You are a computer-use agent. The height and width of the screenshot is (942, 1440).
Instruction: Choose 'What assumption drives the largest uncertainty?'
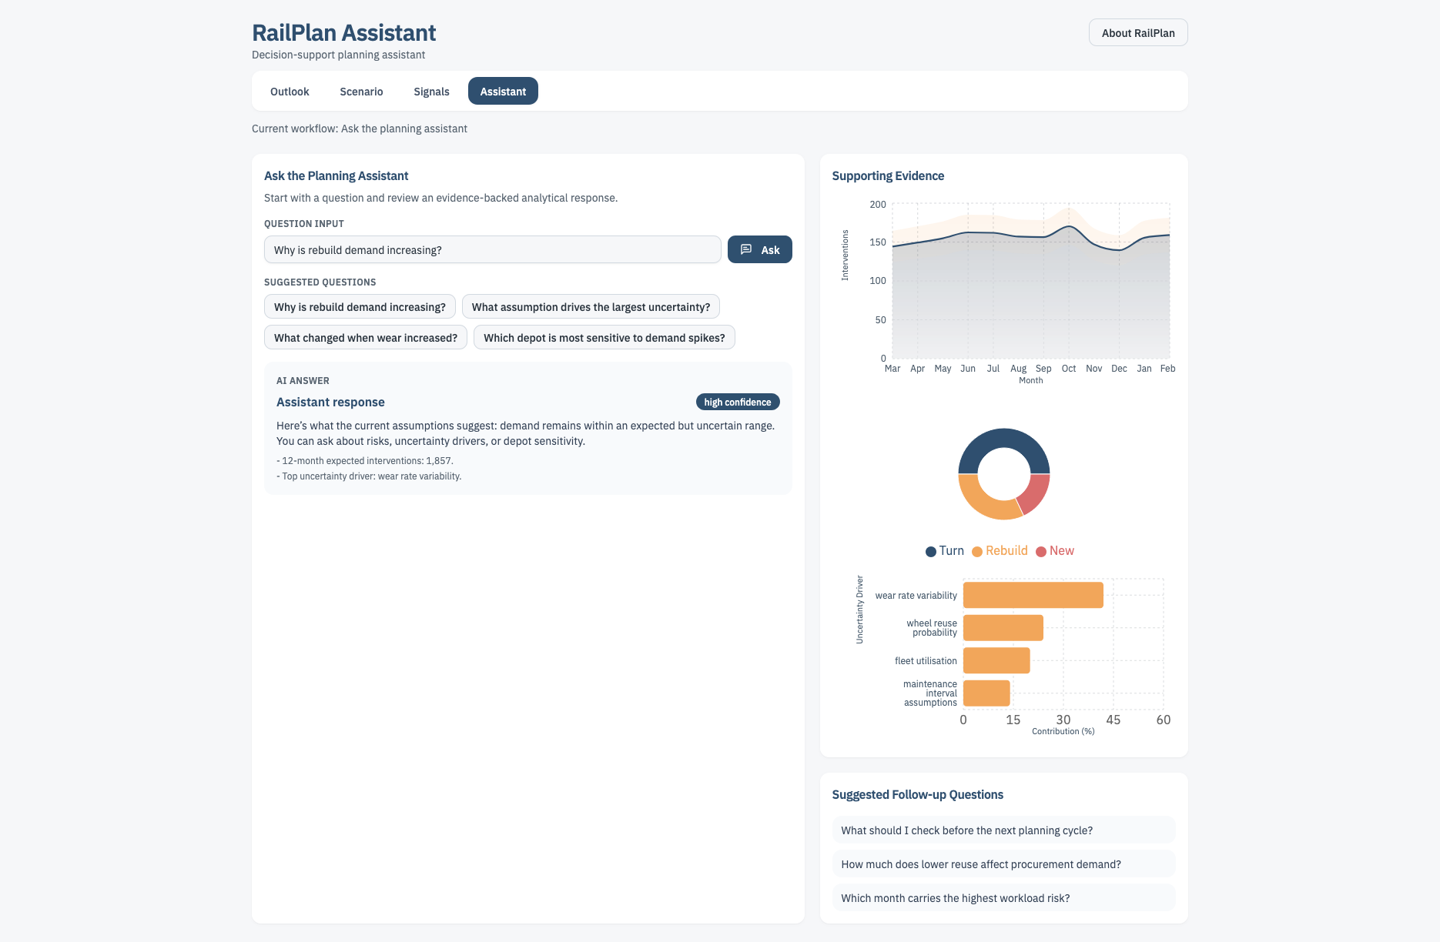591,306
